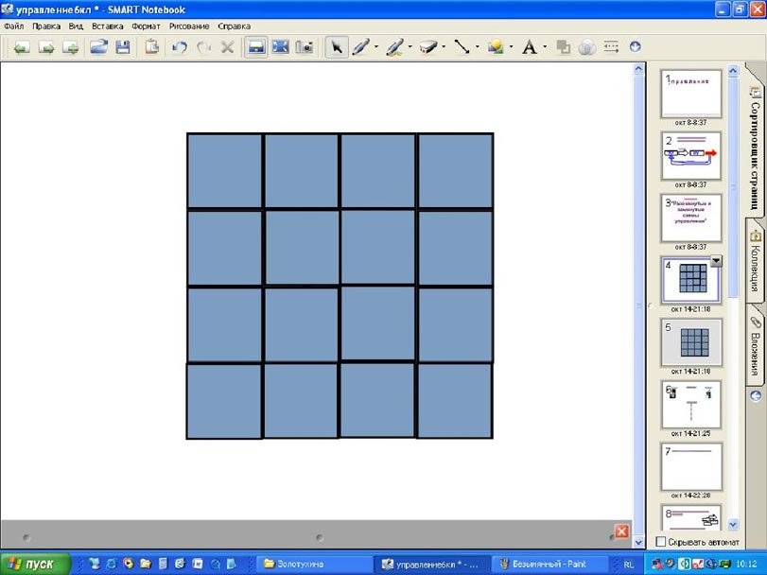Open the screen capture camera tool
Screen dimensions: 767x575
305,46
